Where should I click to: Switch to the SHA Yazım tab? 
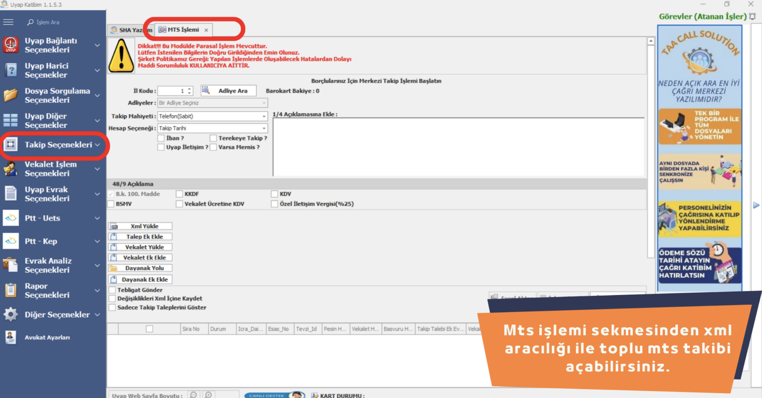click(131, 30)
